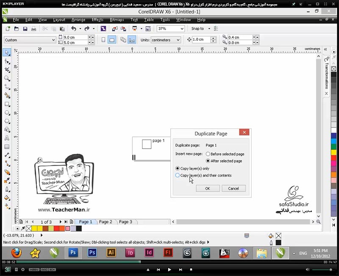Seek in the KMPlayer progress bar
Image resolution: width=339 pixels, height=276 pixels.
pyautogui.click(x=170, y=262)
